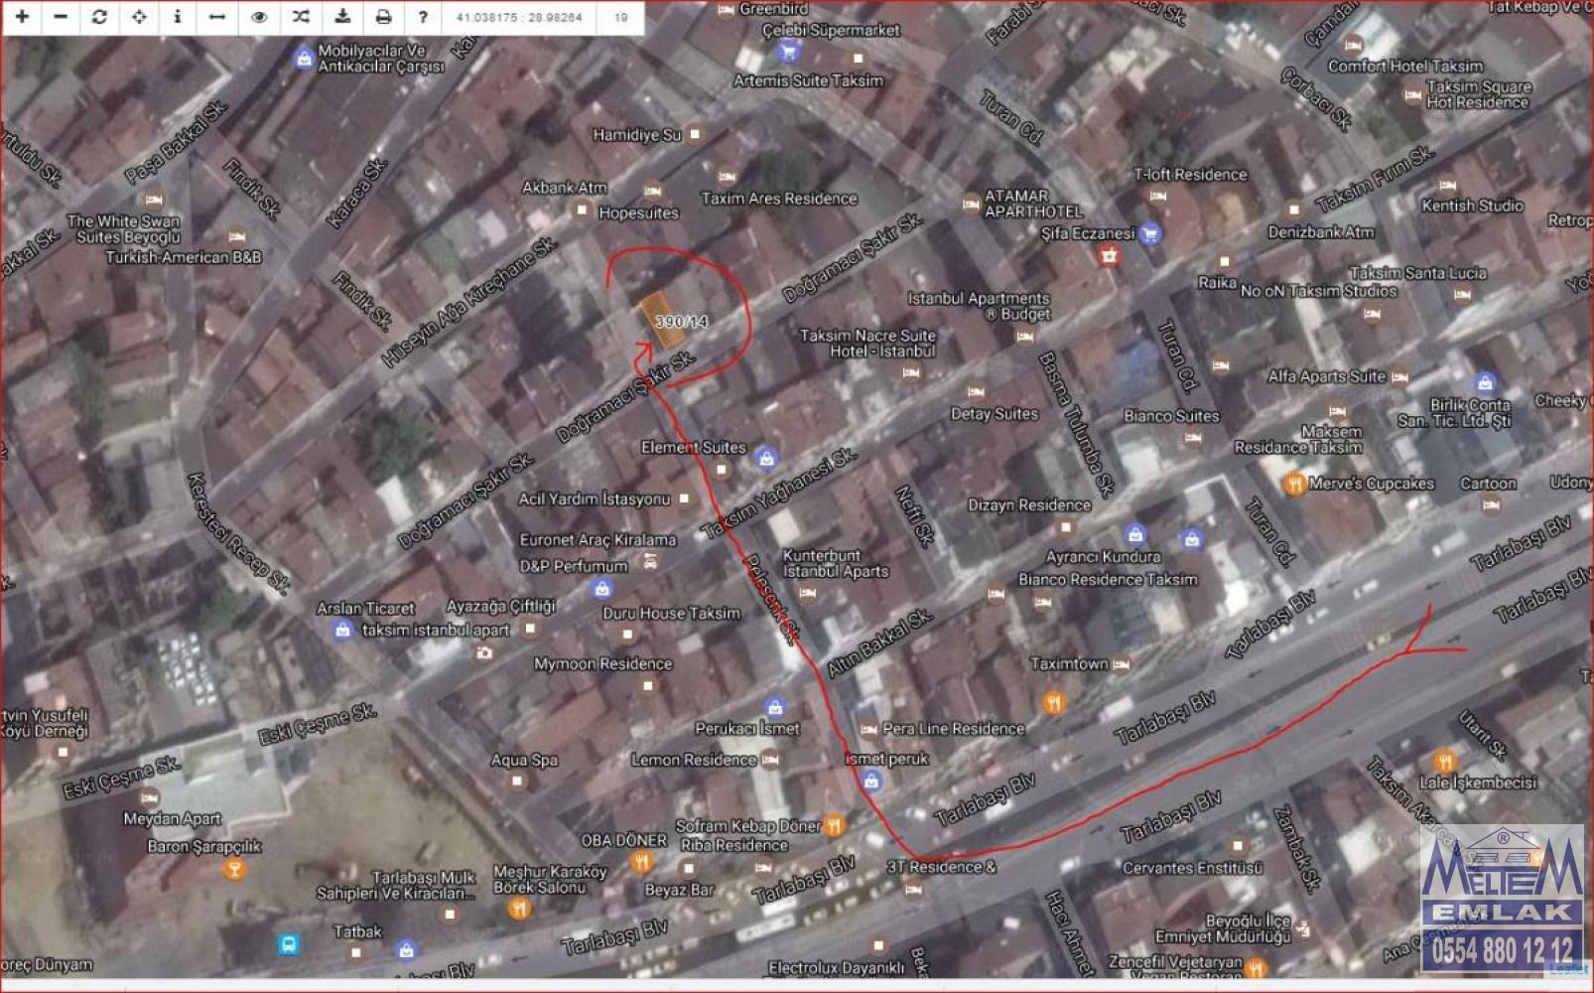Click the Merve's Cupcakes restaurant pin
The width and height of the screenshot is (1594, 993).
pyautogui.click(x=1293, y=485)
